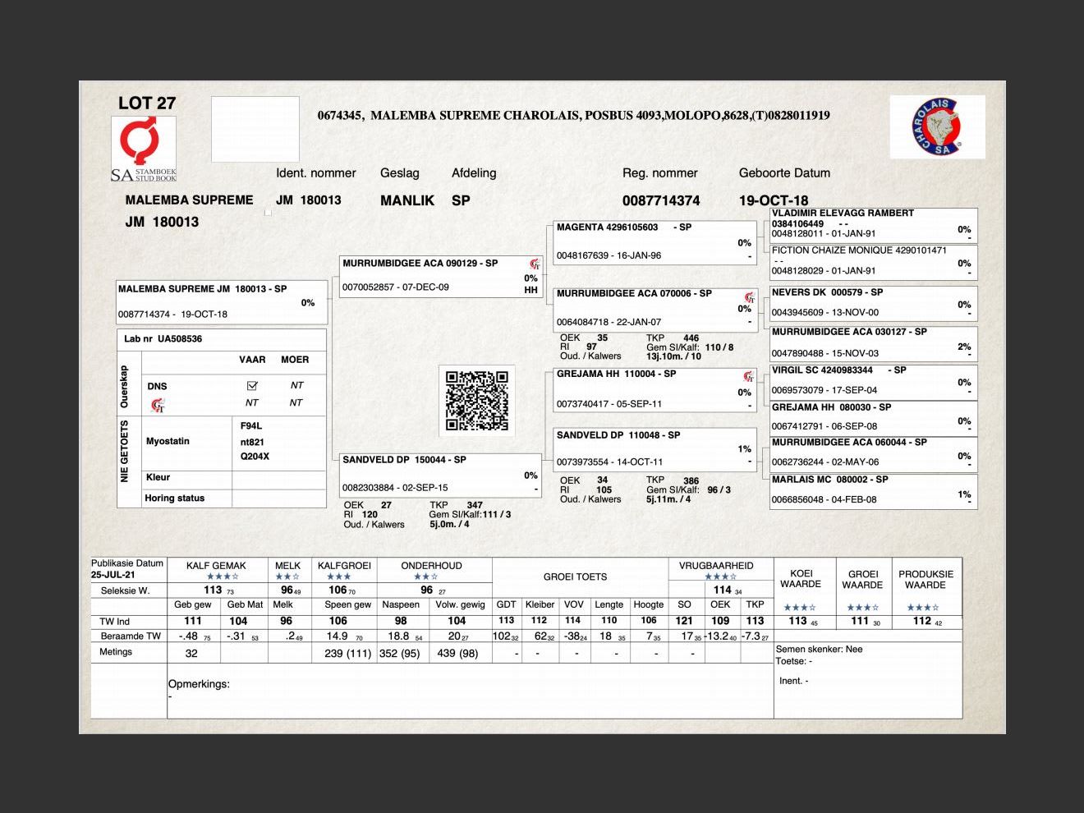Click the measurement value "439 (98)"
1084x813 pixels.
click(458, 654)
